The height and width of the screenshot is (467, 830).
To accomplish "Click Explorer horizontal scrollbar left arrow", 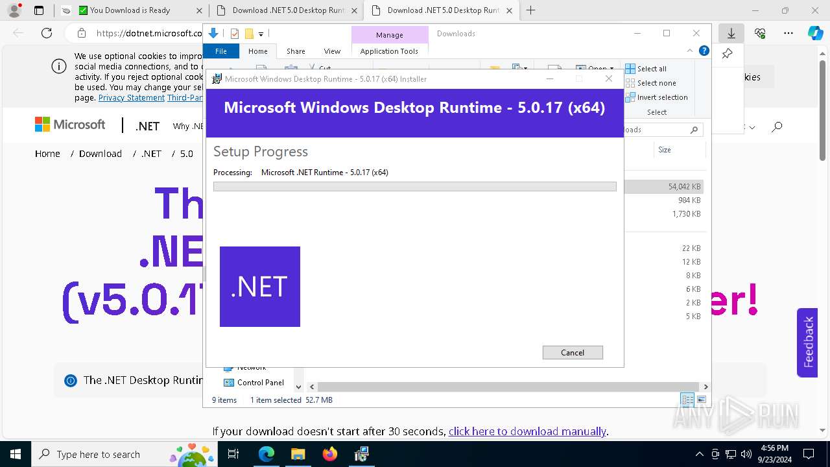I will (x=312, y=387).
